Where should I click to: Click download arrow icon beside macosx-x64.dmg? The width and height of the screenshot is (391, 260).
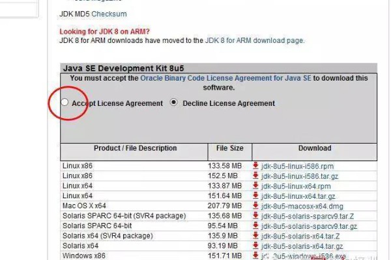255,206
